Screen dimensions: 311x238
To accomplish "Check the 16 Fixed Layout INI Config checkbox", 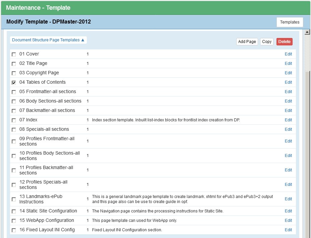I will 14,230.
